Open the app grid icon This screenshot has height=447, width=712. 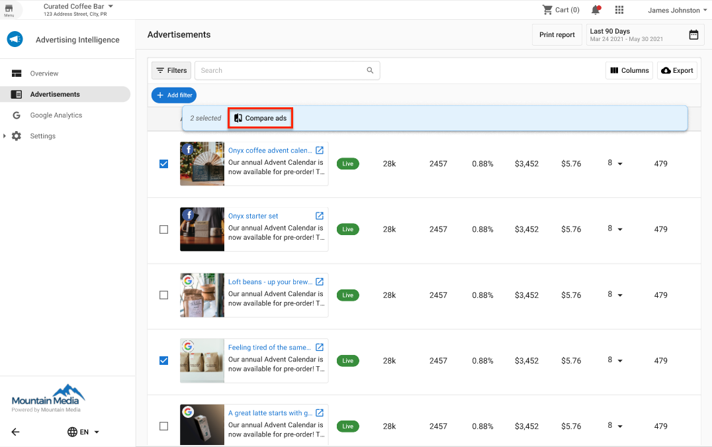point(619,10)
